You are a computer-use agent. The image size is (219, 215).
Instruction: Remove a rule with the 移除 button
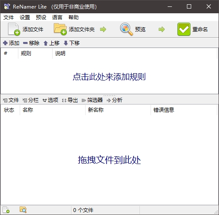31,43
